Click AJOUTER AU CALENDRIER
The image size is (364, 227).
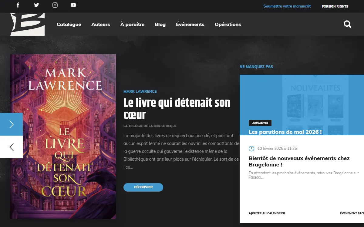(x=267, y=213)
